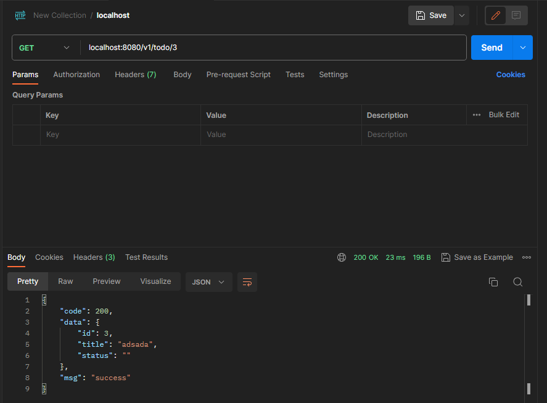Open Pre-request Script tab
Image resolution: width=547 pixels, height=403 pixels.
tap(238, 75)
